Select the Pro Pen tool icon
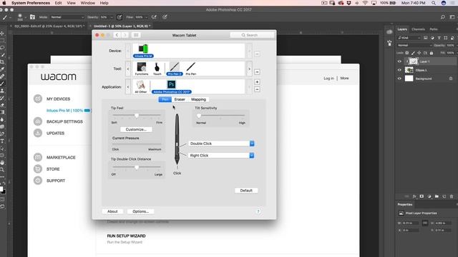The height and width of the screenshot is (257, 458). click(191, 67)
